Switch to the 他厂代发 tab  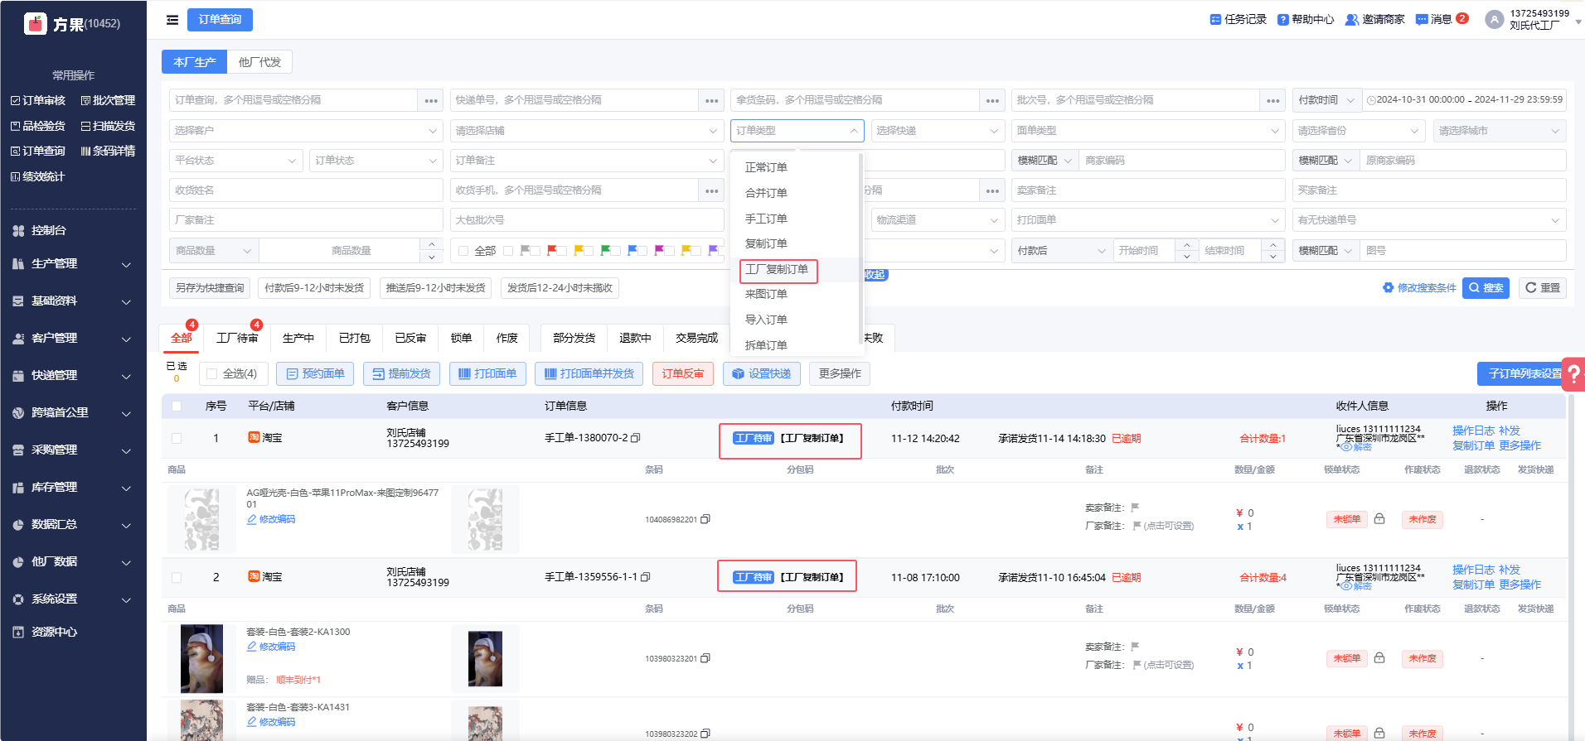pyautogui.click(x=259, y=62)
